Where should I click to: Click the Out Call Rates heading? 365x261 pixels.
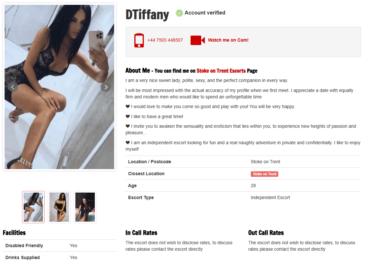pyautogui.click(x=266, y=233)
